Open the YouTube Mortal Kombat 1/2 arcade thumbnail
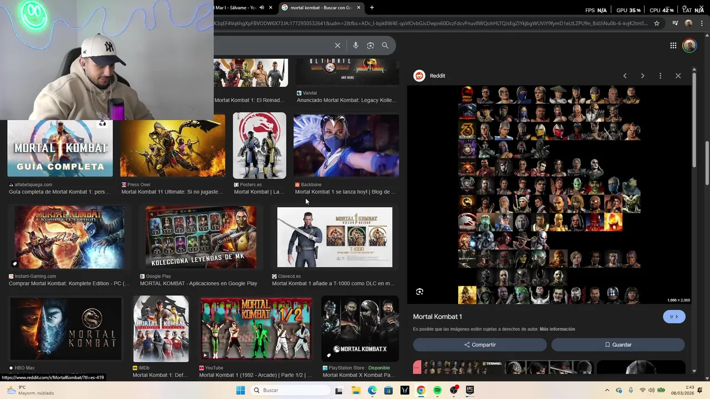 256,329
